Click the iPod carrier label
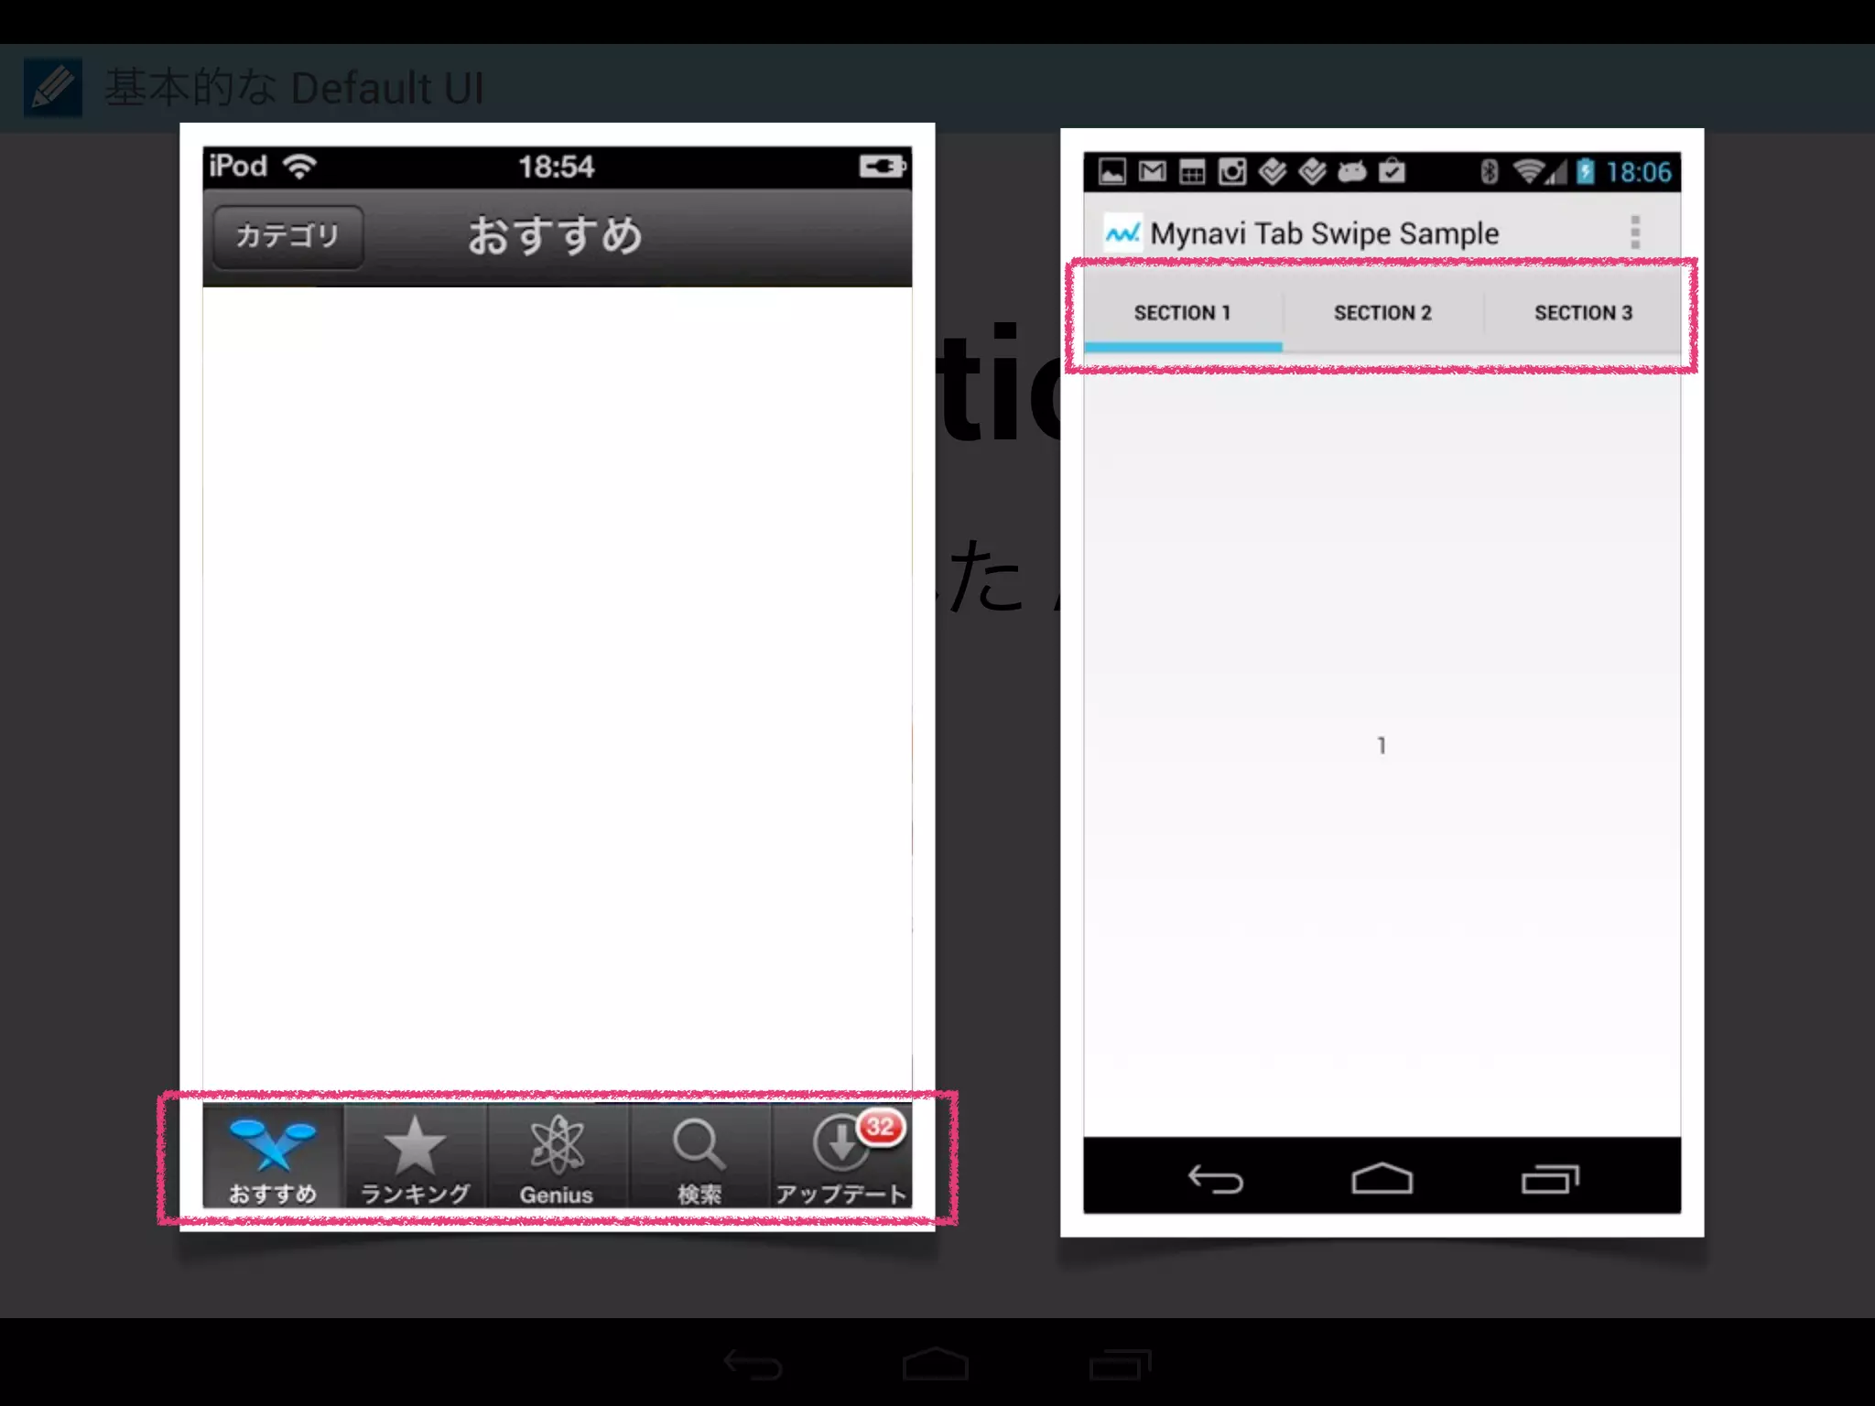The height and width of the screenshot is (1406, 1875). 238,167
